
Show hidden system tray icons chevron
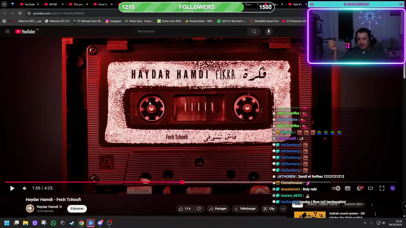[x=365, y=223]
